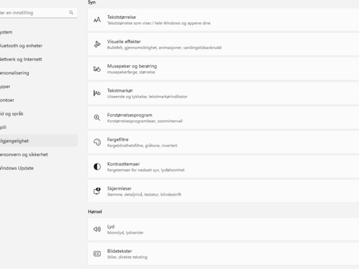
Task: Click the Forstørrelsesprogram magnifier icon
Action: (x=97, y=118)
